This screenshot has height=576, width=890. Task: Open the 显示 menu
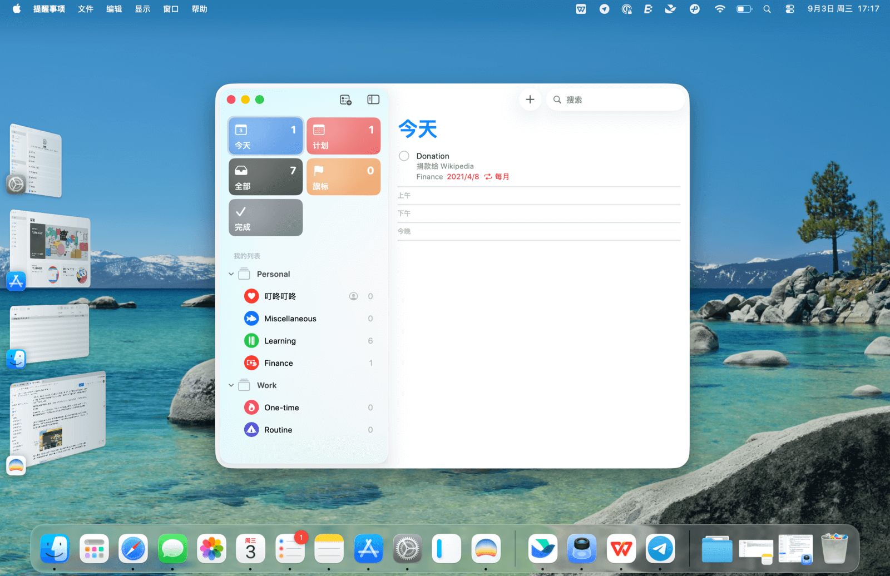point(142,9)
